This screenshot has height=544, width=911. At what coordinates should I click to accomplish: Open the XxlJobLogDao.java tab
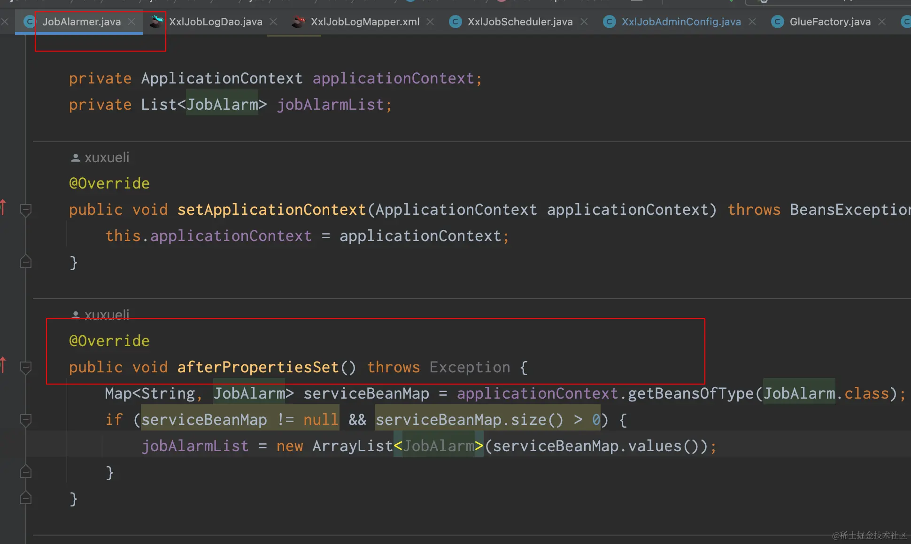coord(215,22)
